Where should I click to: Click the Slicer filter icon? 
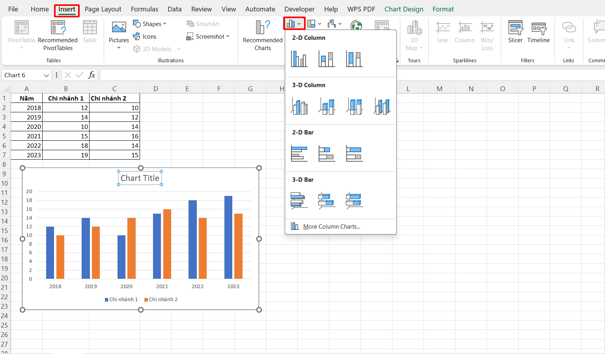[x=515, y=32]
